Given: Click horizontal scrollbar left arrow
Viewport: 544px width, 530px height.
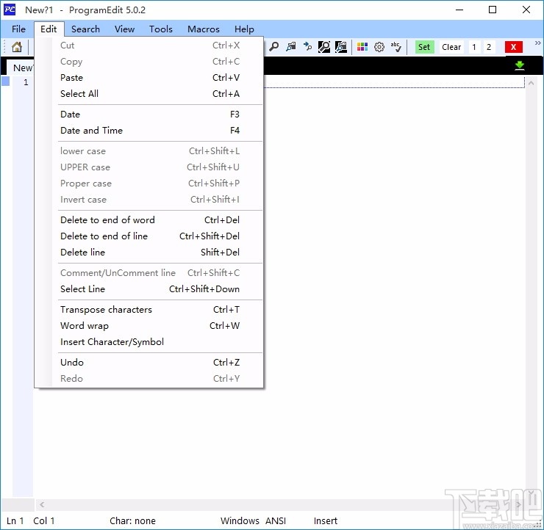Looking at the screenshot, I should click(x=42, y=504).
